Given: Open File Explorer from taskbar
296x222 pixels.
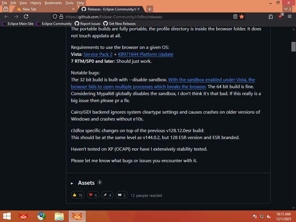Looking at the screenshot, I should click(59, 216).
